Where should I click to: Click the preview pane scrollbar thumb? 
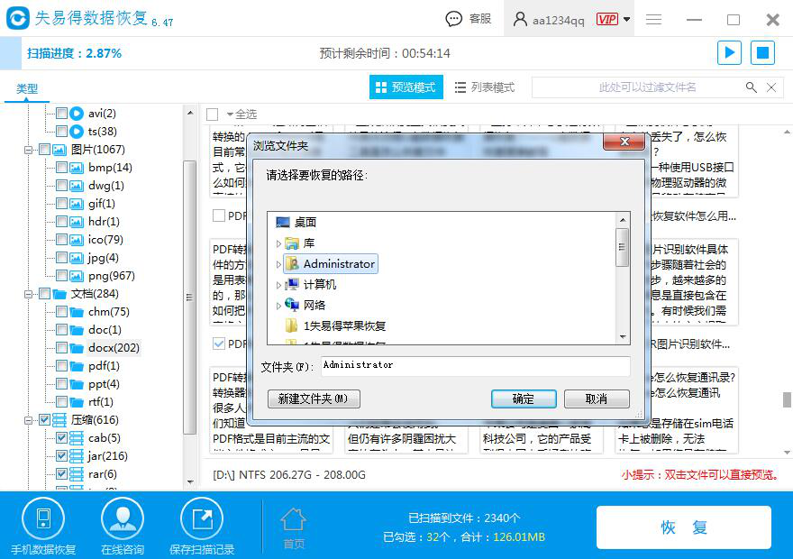(787, 399)
